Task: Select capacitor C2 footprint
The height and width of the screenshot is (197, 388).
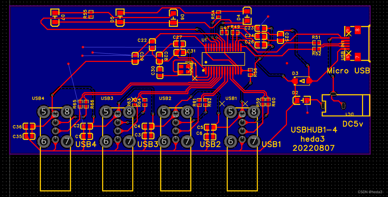Action: (x=87, y=126)
